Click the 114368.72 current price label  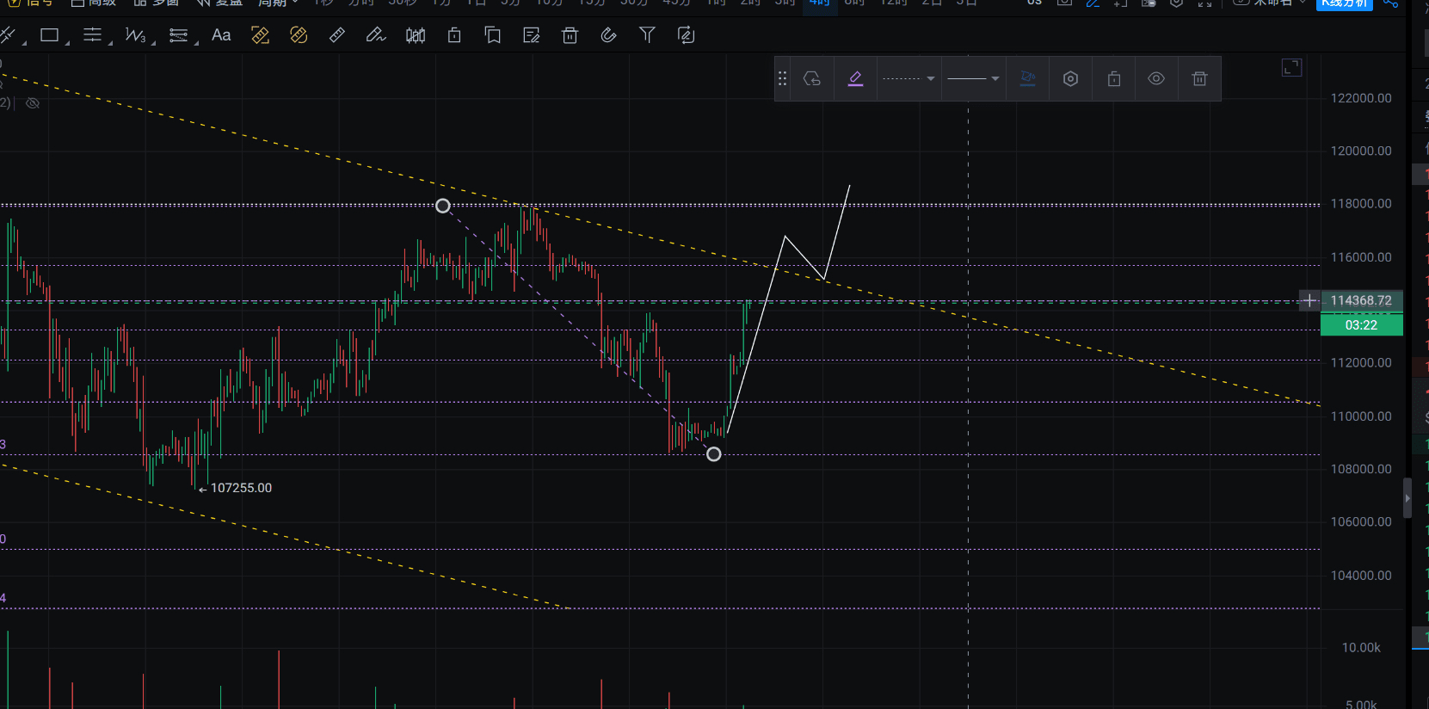(x=1360, y=300)
